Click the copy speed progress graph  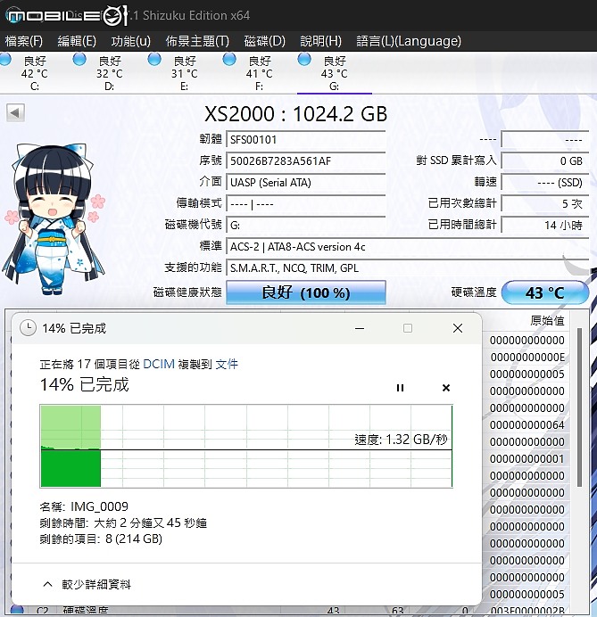[246, 446]
